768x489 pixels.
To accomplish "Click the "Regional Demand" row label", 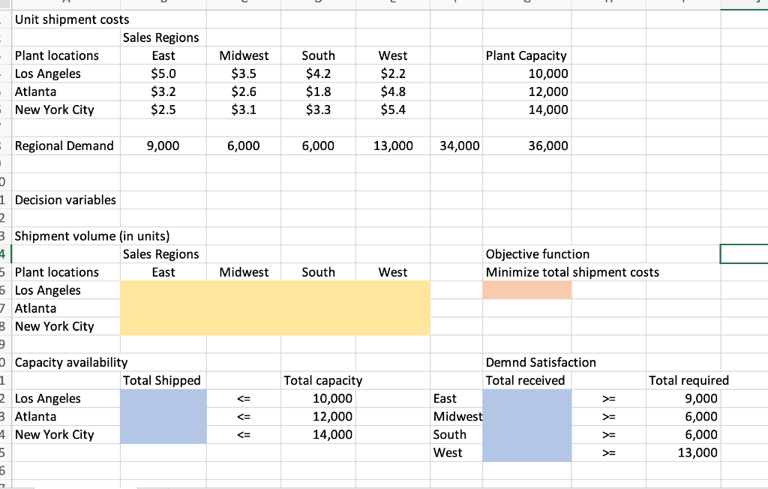I will click(64, 146).
